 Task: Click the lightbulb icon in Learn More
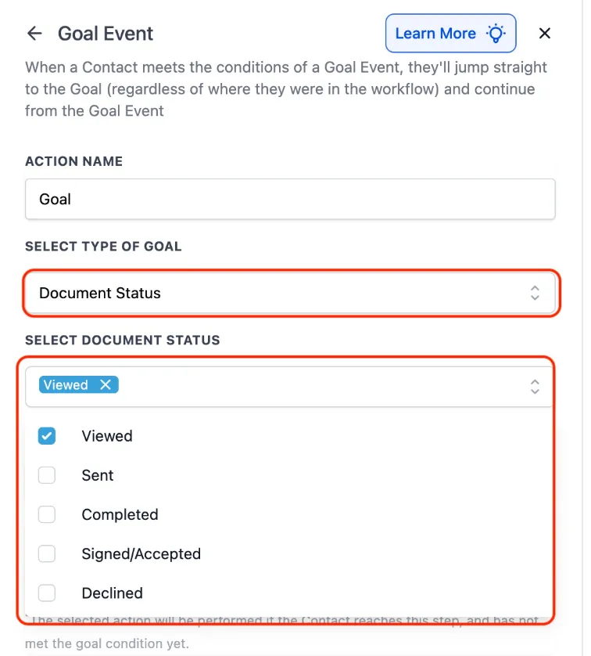[x=496, y=33]
